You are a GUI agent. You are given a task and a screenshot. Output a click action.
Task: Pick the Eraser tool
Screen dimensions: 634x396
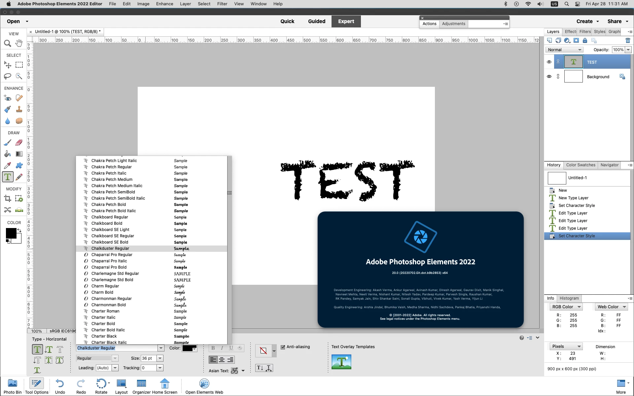tap(19, 143)
